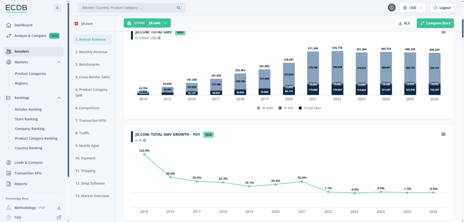This screenshot has width=464, height=222.
Task: Open the Total GMV chart hamburger menu
Action: coord(443,32)
